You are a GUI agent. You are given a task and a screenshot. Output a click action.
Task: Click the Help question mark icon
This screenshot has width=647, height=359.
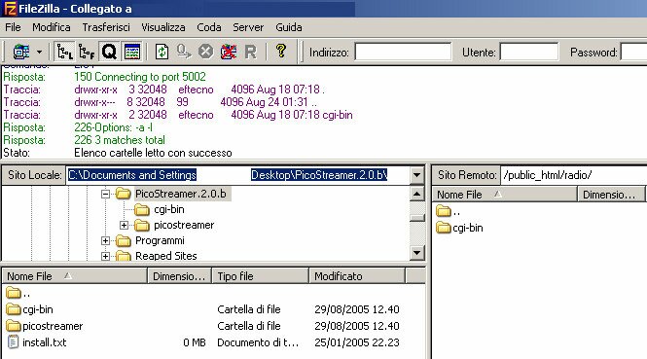[281, 52]
